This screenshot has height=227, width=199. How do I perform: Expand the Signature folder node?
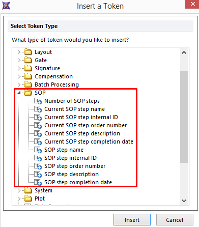pos(19,68)
